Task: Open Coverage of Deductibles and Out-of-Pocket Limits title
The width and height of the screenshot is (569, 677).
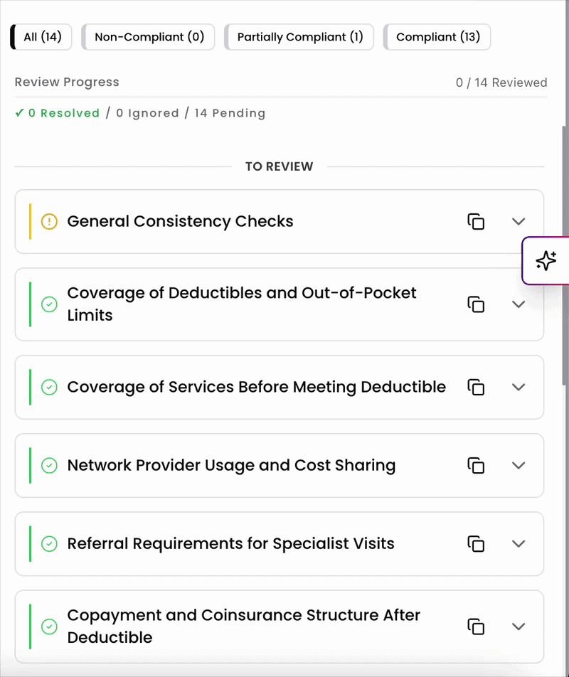Action: (x=242, y=304)
